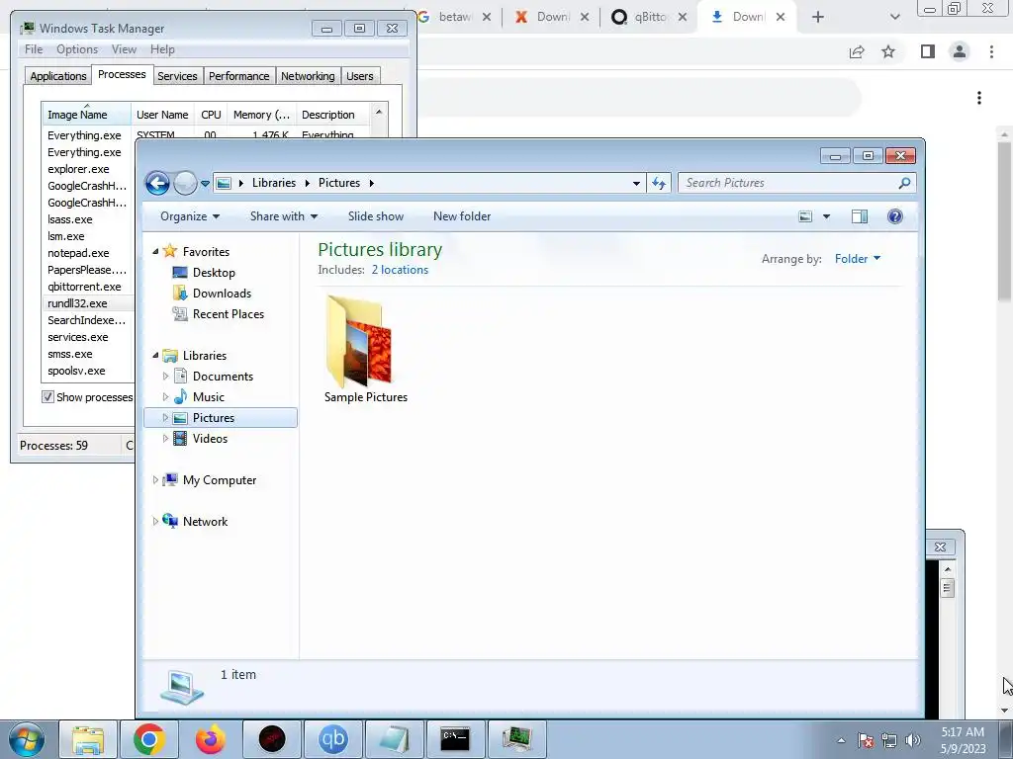Show hidden tray icons arrow
Viewport: 1013px width, 759px height.
pos(841,740)
